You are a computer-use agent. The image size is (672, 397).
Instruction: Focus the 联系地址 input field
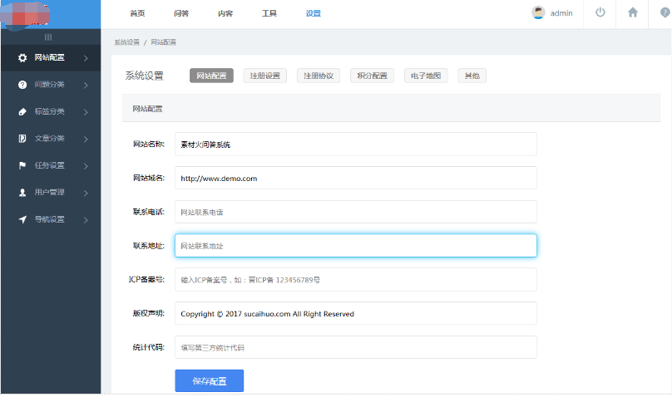(x=356, y=246)
